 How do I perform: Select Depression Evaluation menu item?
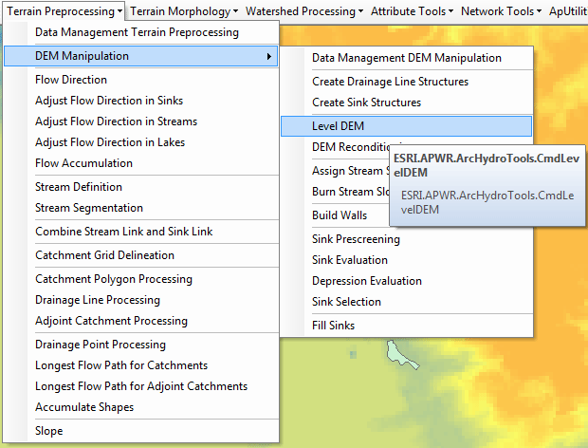click(x=367, y=281)
